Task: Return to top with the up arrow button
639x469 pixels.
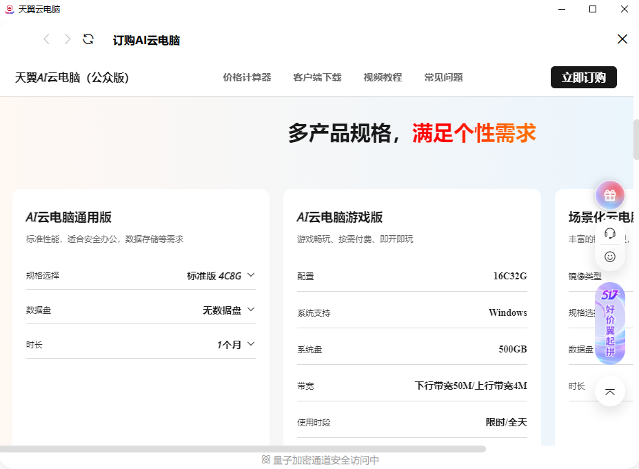Action: (609, 392)
